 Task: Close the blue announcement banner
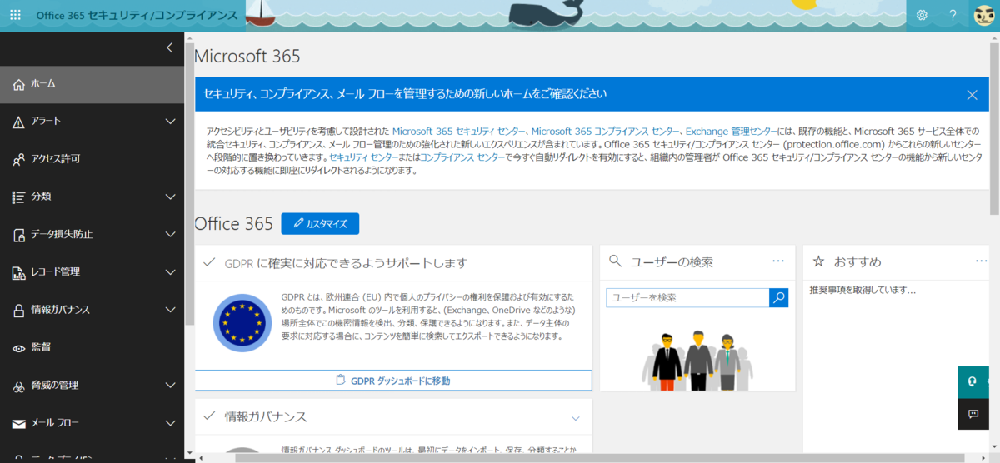click(x=972, y=95)
